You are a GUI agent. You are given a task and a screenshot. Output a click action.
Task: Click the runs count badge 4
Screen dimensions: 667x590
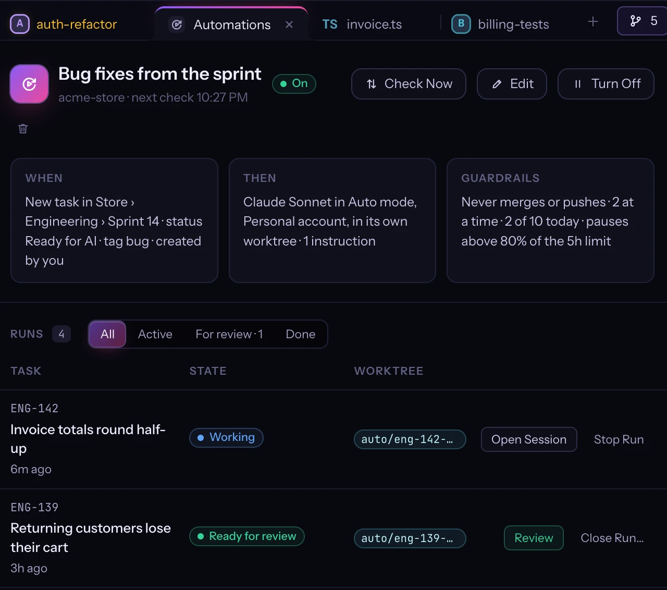click(x=61, y=334)
